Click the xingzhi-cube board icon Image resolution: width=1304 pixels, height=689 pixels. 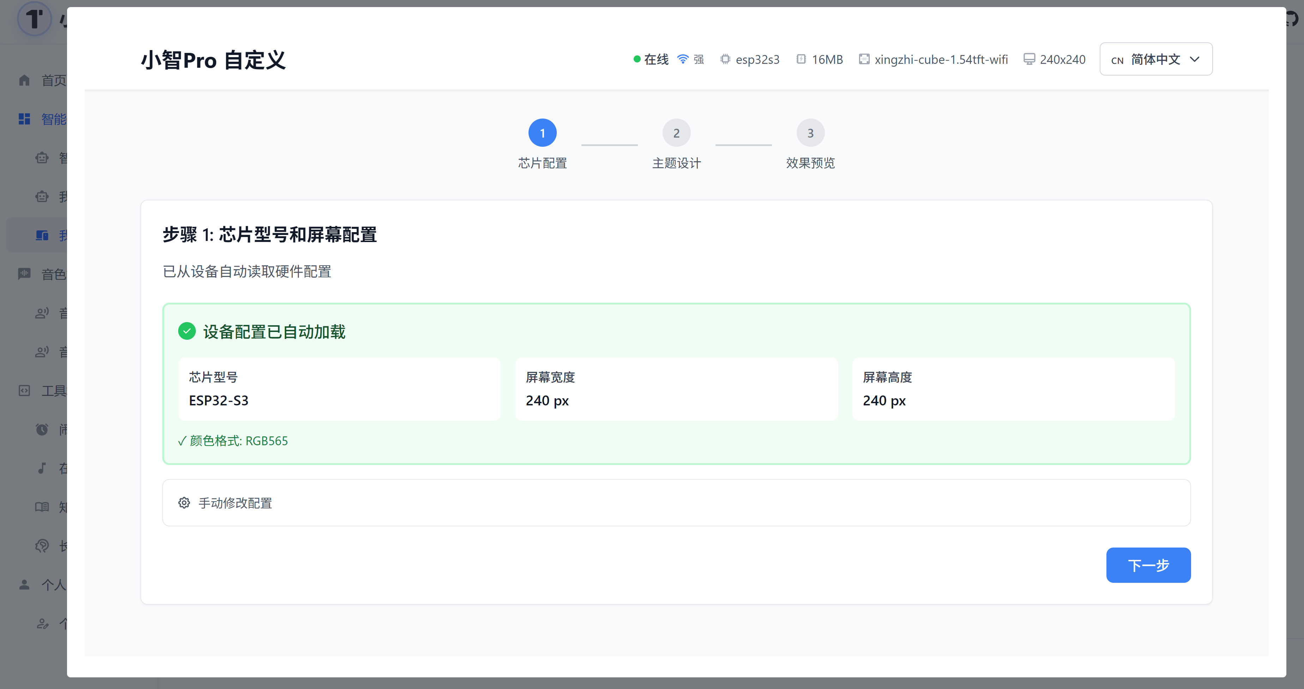click(x=864, y=59)
